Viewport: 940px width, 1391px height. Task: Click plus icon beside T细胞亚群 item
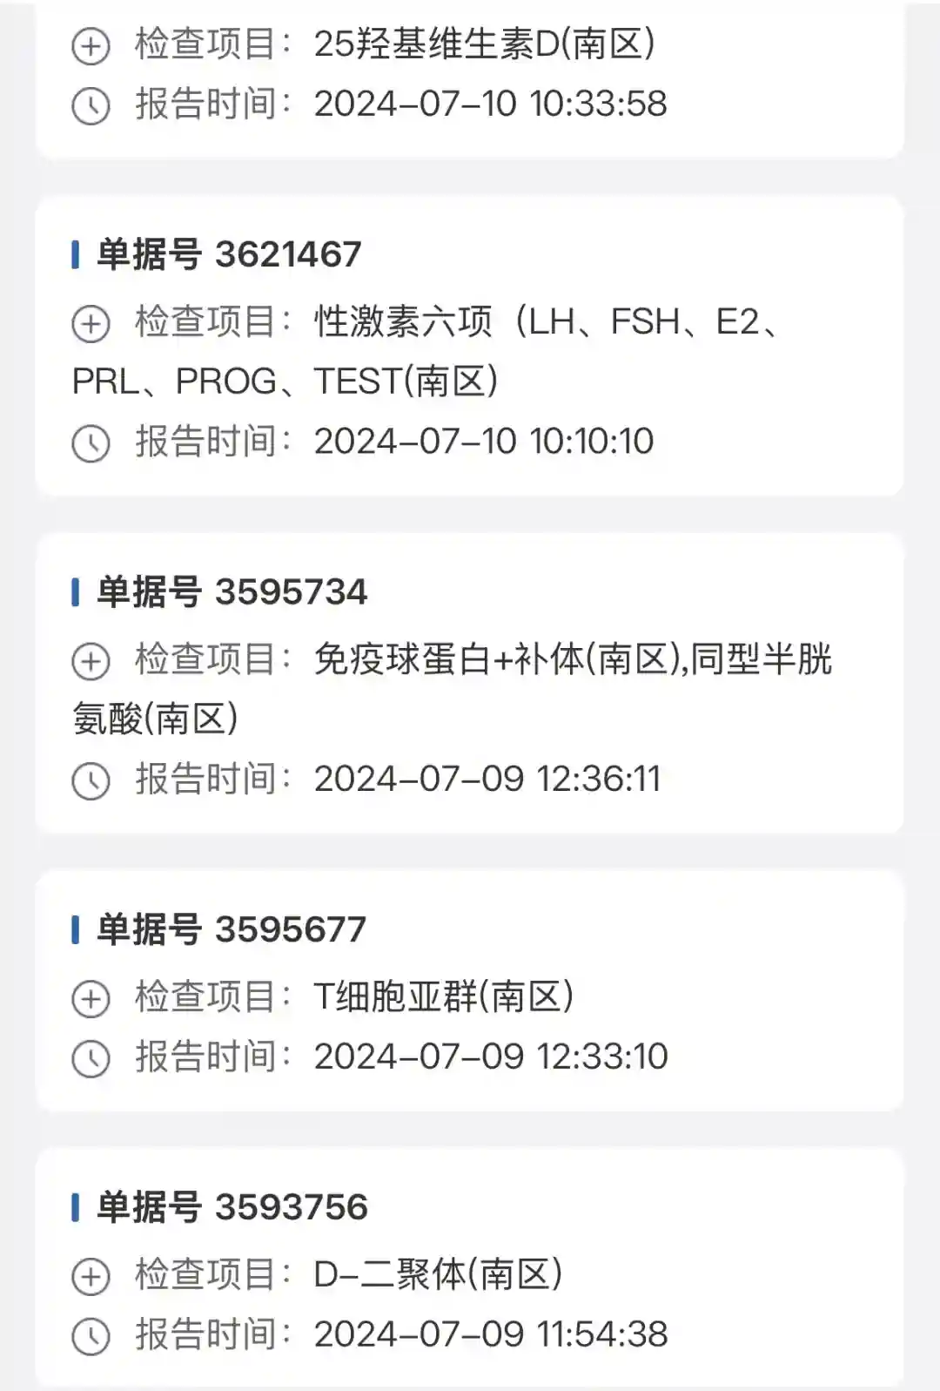pyautogui.click(x=91, y=999)
